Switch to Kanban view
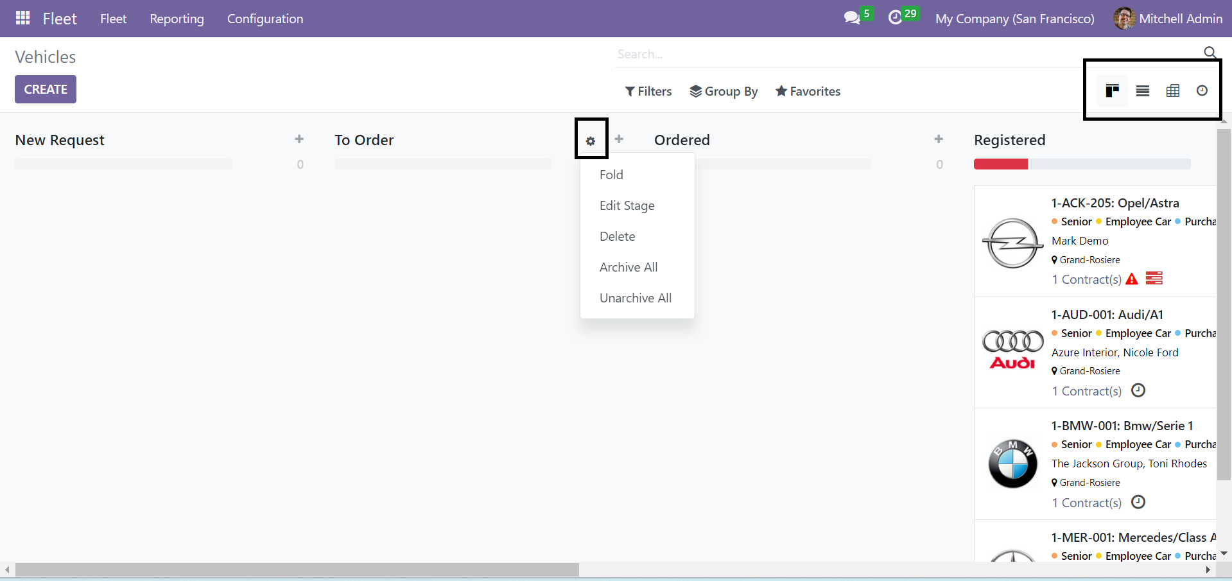1232x581 pixels. (x=1113, y=91)
